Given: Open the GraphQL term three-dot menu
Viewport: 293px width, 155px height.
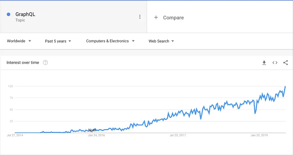Looking at the screenshot, I should pyautogui.click(x=140, y=17).
